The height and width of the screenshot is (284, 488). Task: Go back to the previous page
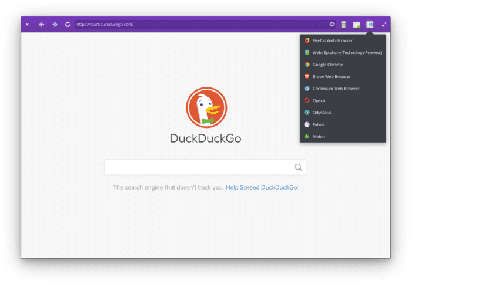point(42,25)
